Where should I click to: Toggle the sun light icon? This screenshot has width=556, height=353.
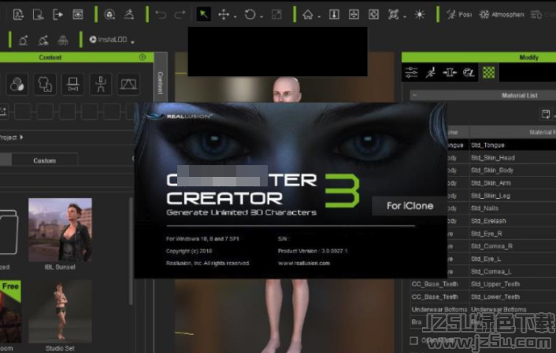tap(420, 14)
